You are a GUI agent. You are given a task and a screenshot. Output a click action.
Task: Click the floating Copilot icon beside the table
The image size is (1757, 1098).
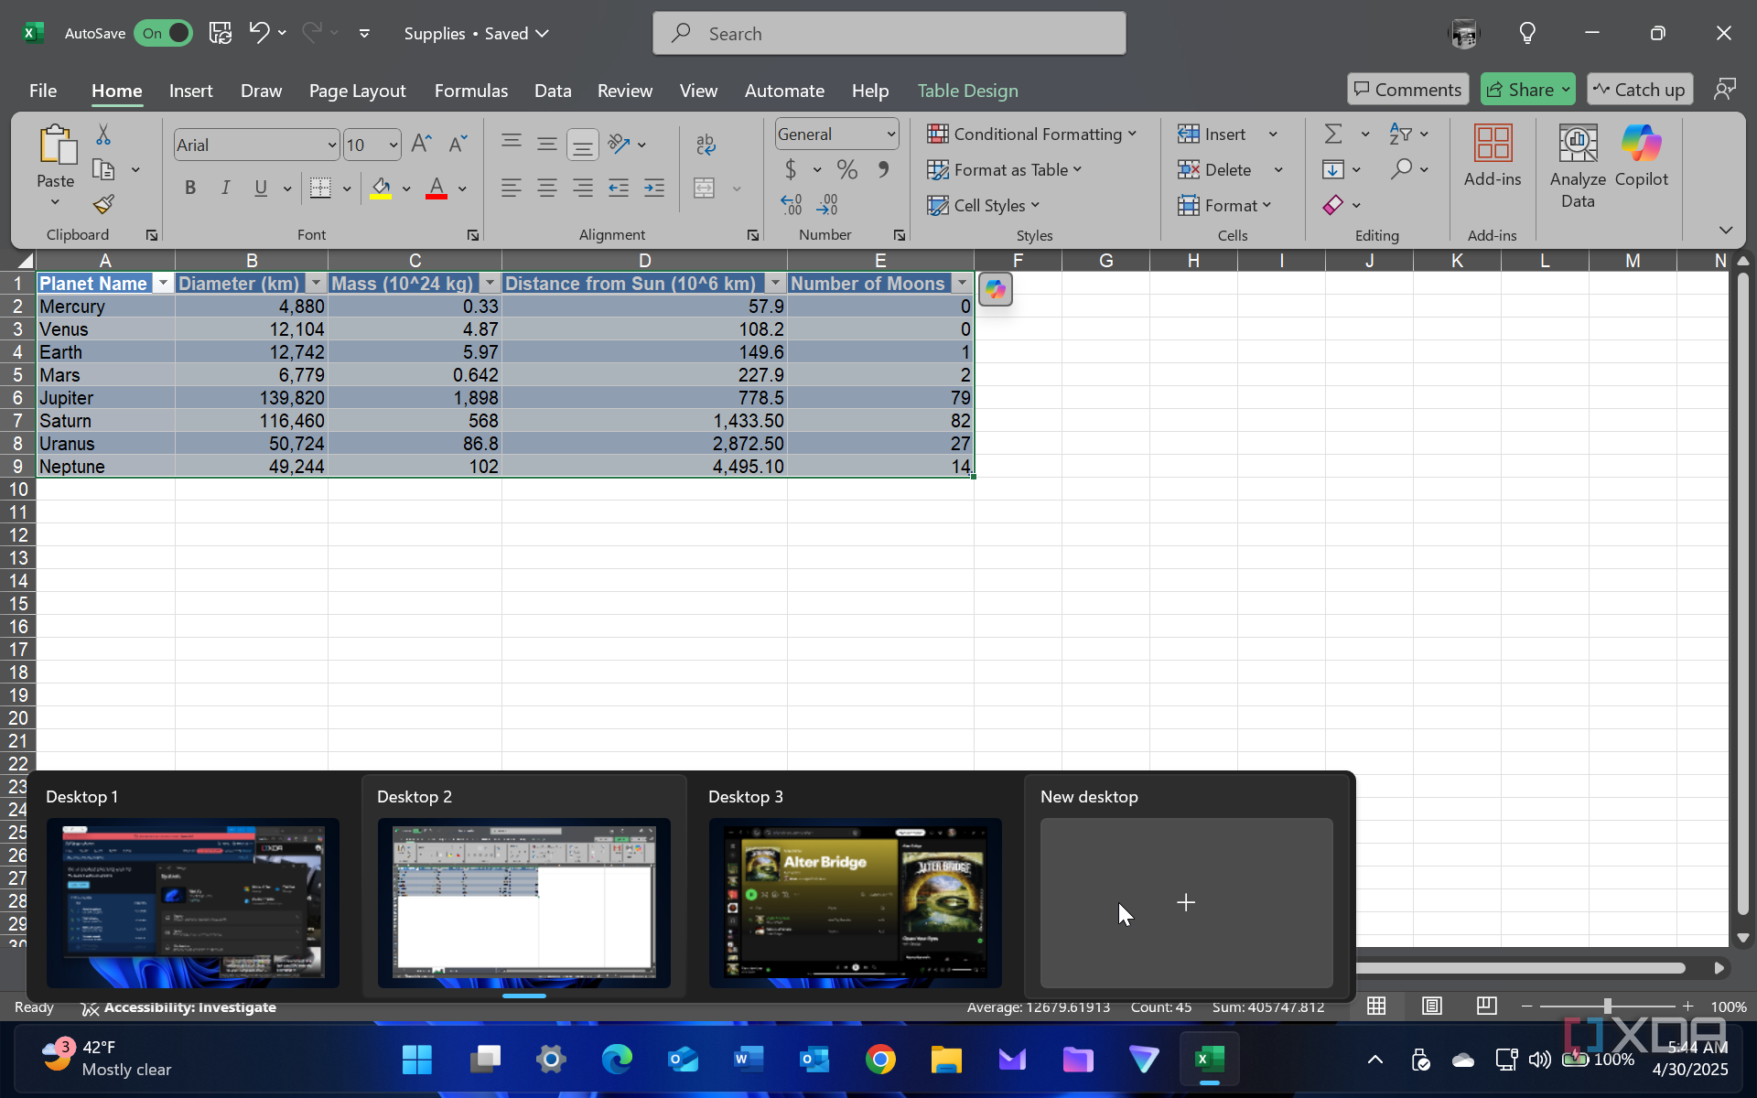[996, 290]
